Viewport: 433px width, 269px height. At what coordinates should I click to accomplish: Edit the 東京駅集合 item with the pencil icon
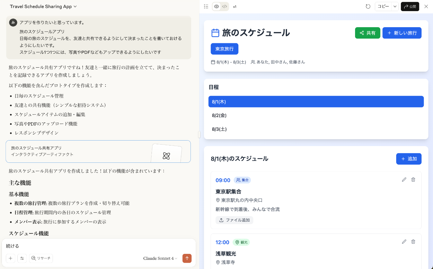[x=404, y=180]
